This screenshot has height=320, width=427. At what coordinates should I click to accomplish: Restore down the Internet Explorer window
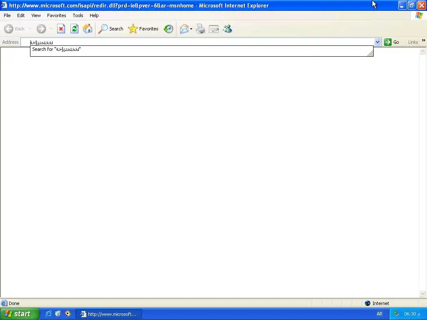point(412,5)
